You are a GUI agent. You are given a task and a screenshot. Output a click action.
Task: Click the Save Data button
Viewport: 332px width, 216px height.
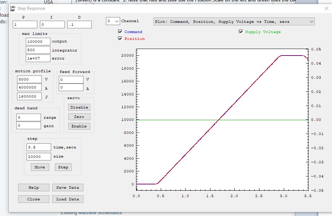[x=68, y=187]
